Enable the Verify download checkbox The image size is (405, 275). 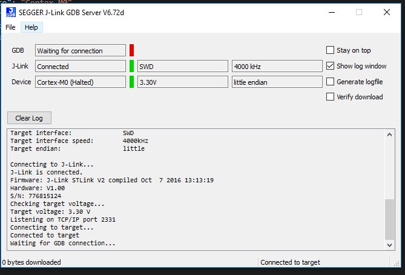pos(330,97)
